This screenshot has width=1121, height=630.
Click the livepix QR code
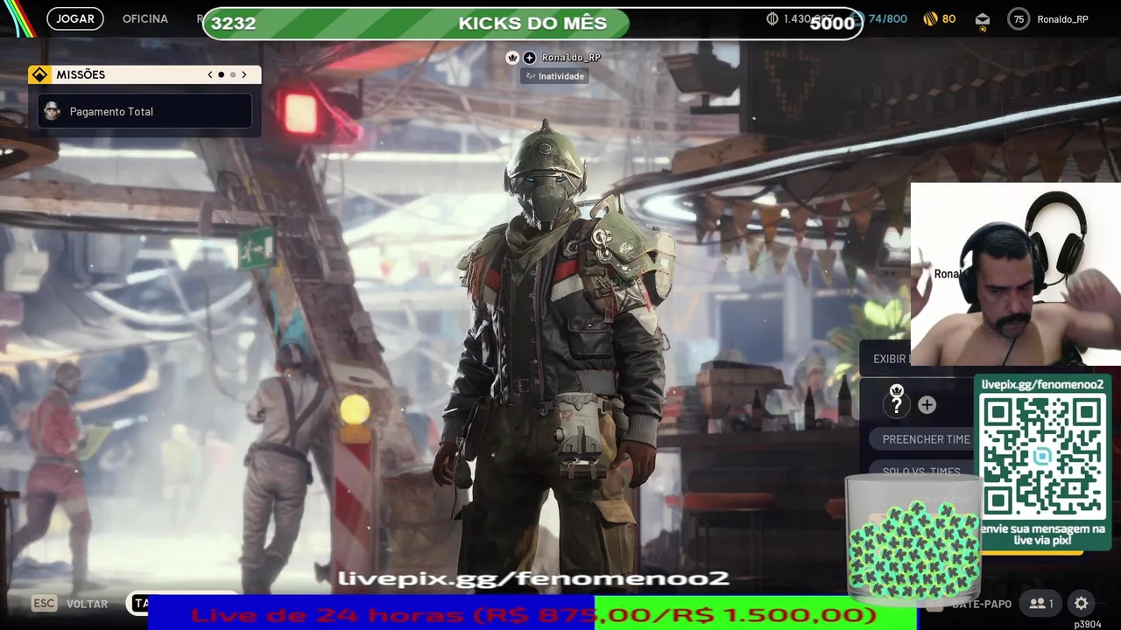1042,456
